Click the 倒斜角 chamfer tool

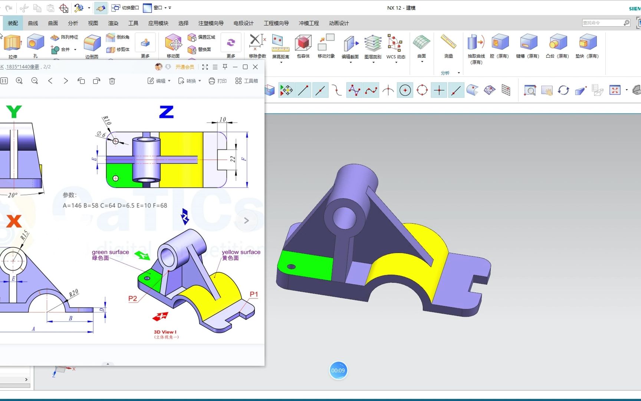pyautogui.click(x=118, y=37)
